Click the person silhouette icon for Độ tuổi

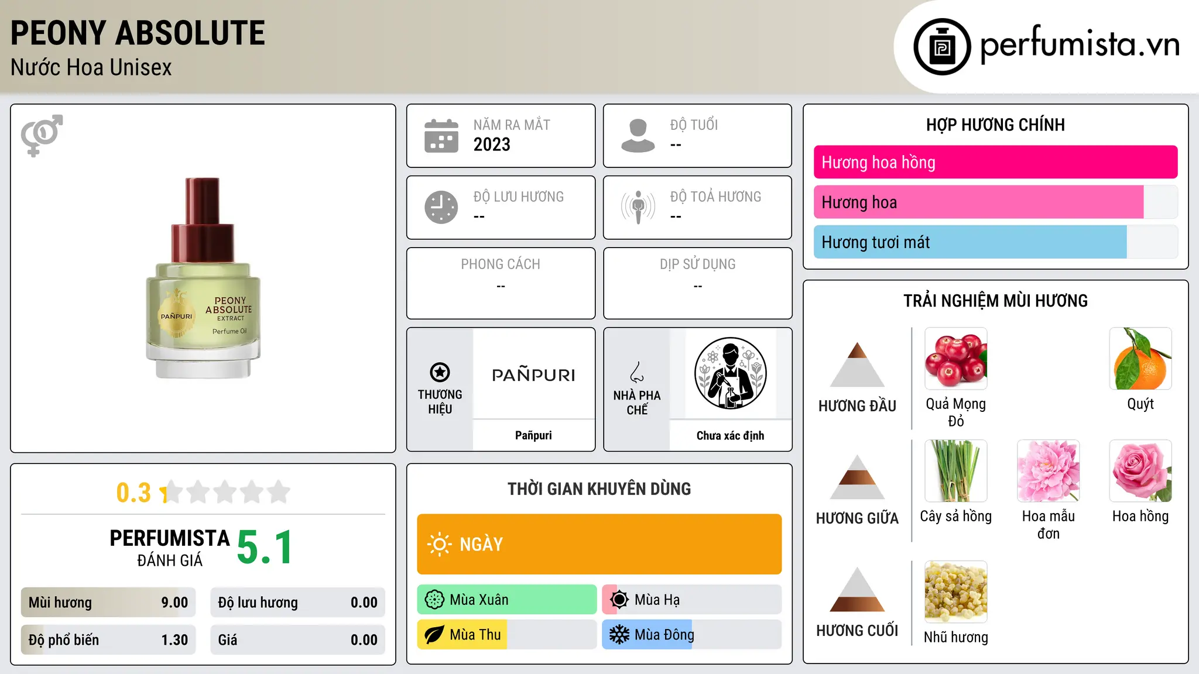(x=638, y=136)
